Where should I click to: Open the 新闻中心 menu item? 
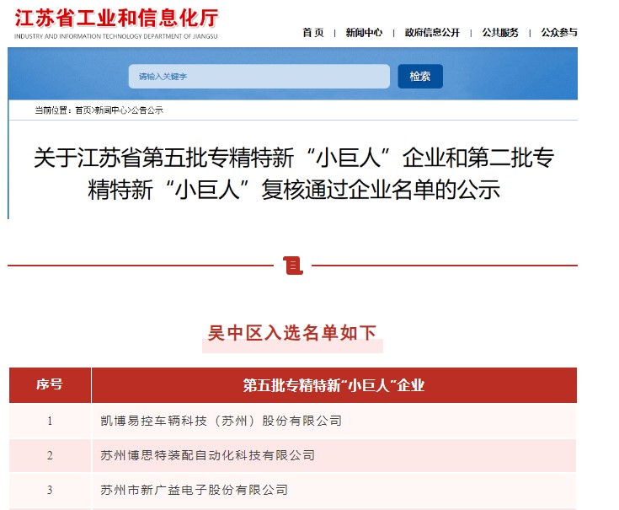(x=364, y=32)
